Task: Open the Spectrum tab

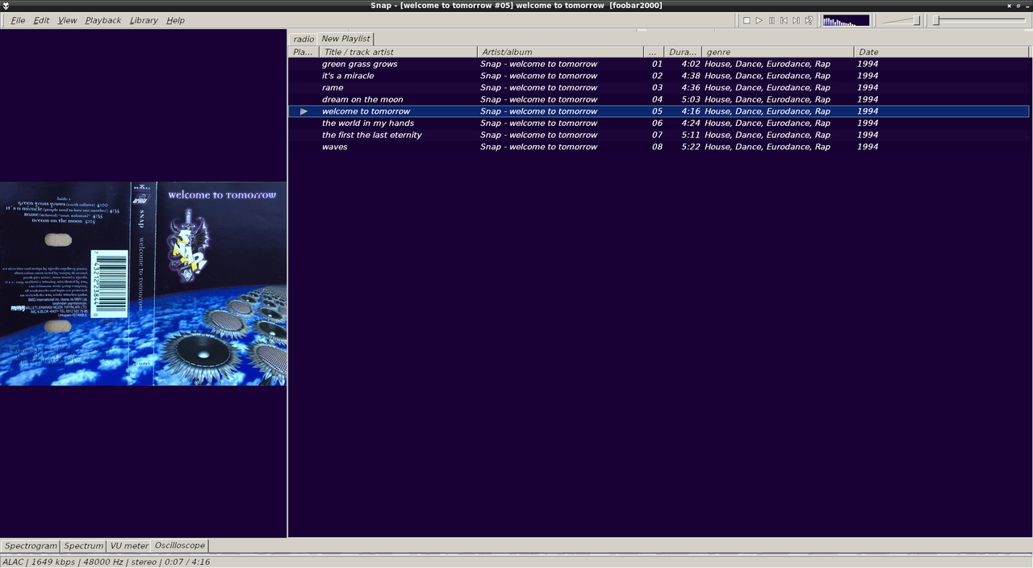Action: coord(84,545)
